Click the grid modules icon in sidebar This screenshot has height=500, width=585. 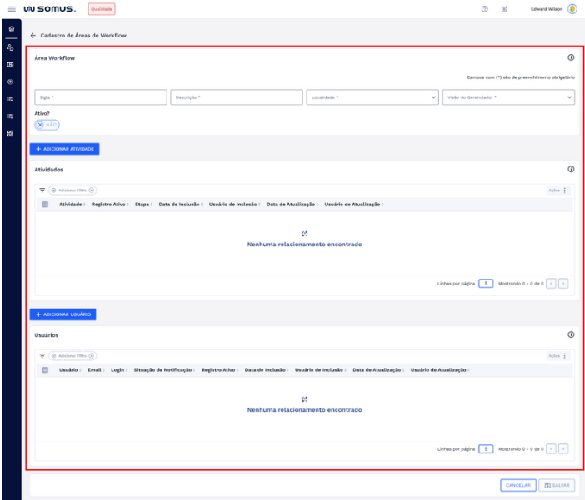click(8, 133)
